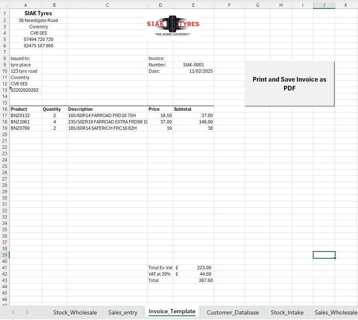Open the Customer_Database sheet tab
The height and width of the screenshot is (320, 358).
click(x=233, y=312)
